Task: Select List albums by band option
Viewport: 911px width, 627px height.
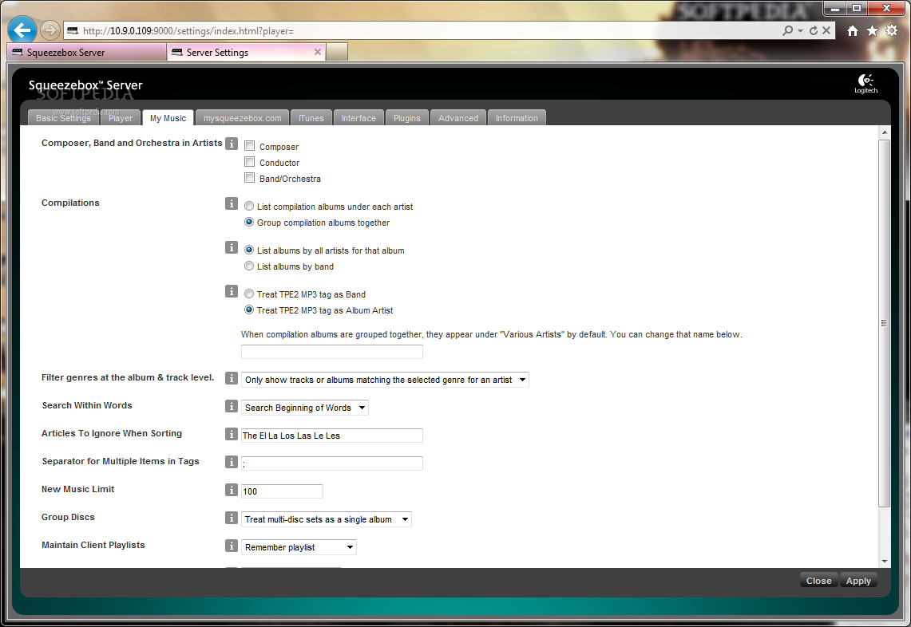Action: tap(249, 266)
